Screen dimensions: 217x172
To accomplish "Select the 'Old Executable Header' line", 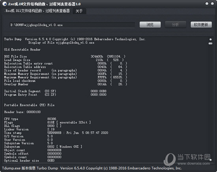I will 22,49.
